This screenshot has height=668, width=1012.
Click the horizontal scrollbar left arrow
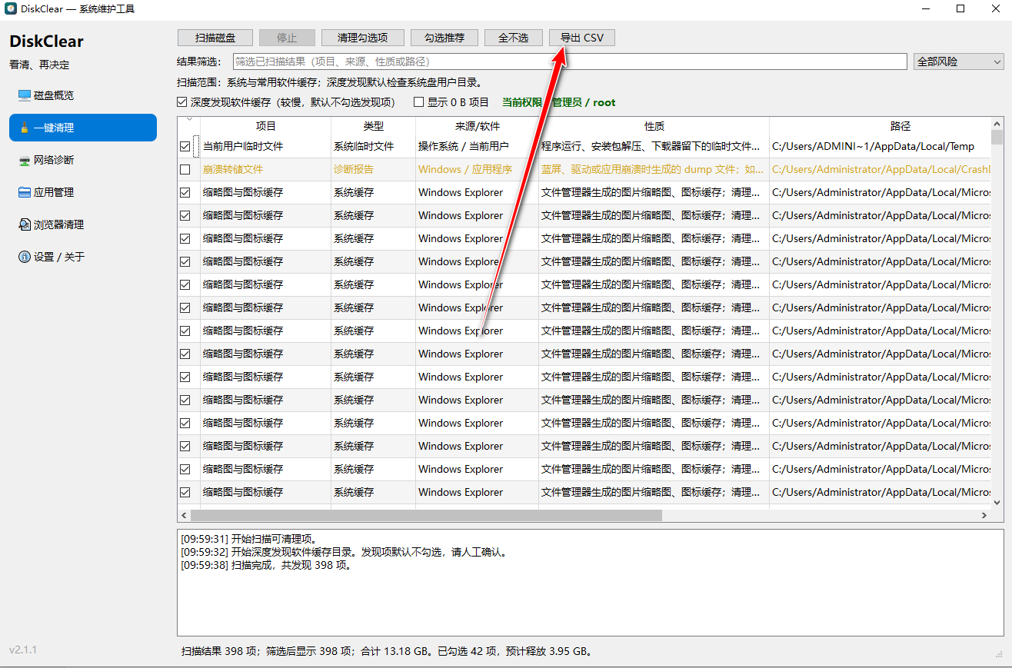point(184,515)
